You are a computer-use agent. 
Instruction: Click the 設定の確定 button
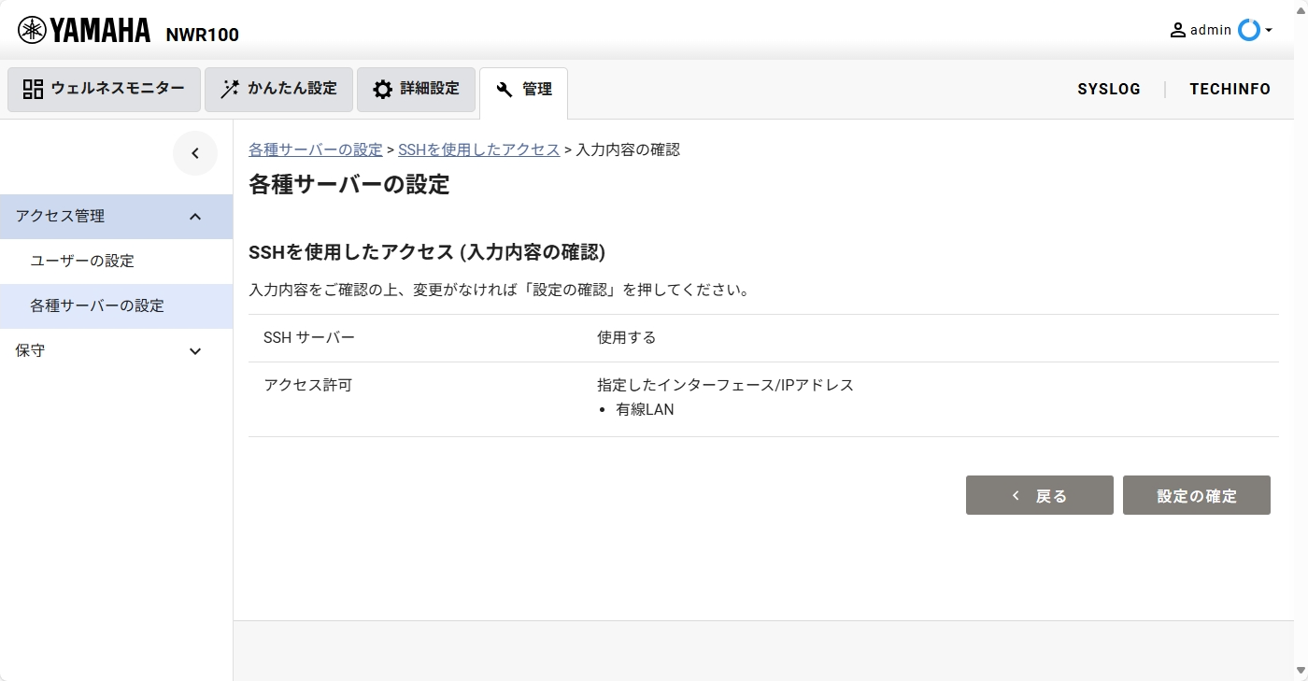(1196, 495)
